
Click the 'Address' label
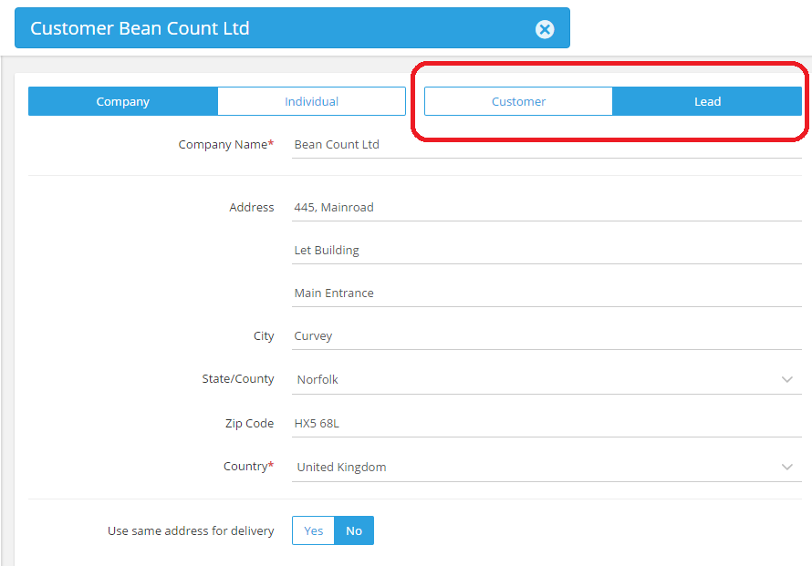point(252,208)
